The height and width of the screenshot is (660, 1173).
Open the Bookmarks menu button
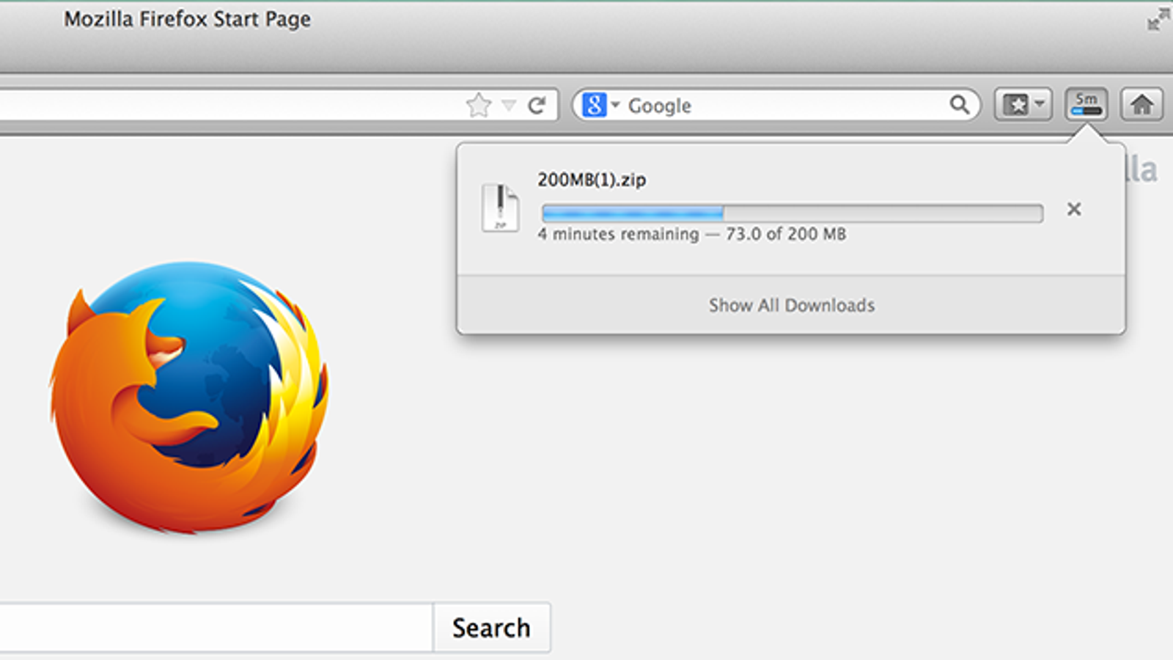pyautogui.click(x=1023, y=105)
